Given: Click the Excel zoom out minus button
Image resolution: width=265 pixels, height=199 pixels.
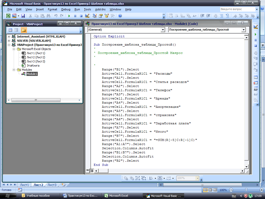Looking at the screenshot, I should coord(231,190).
